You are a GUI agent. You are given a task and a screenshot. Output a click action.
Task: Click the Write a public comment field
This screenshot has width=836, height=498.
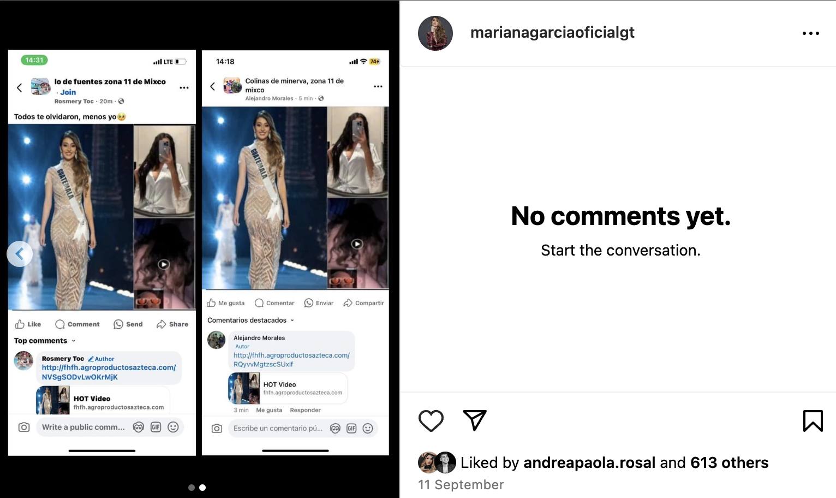point(83,427)
